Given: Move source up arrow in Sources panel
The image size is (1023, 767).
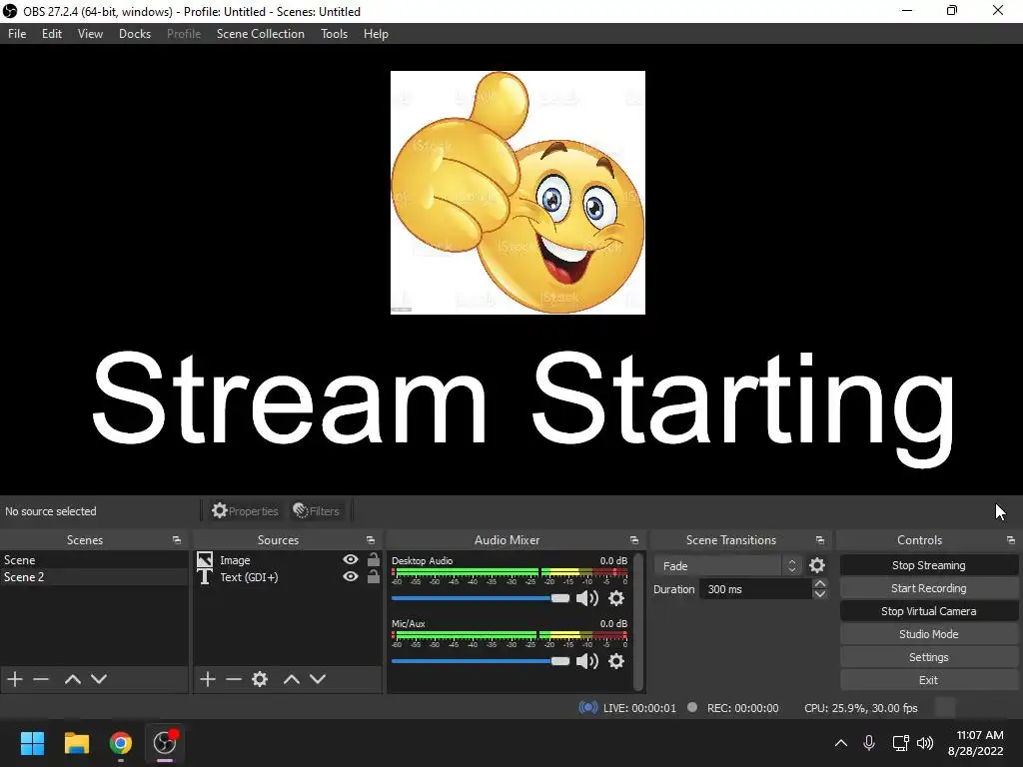Looking at the screenshot, I should 292,679.
